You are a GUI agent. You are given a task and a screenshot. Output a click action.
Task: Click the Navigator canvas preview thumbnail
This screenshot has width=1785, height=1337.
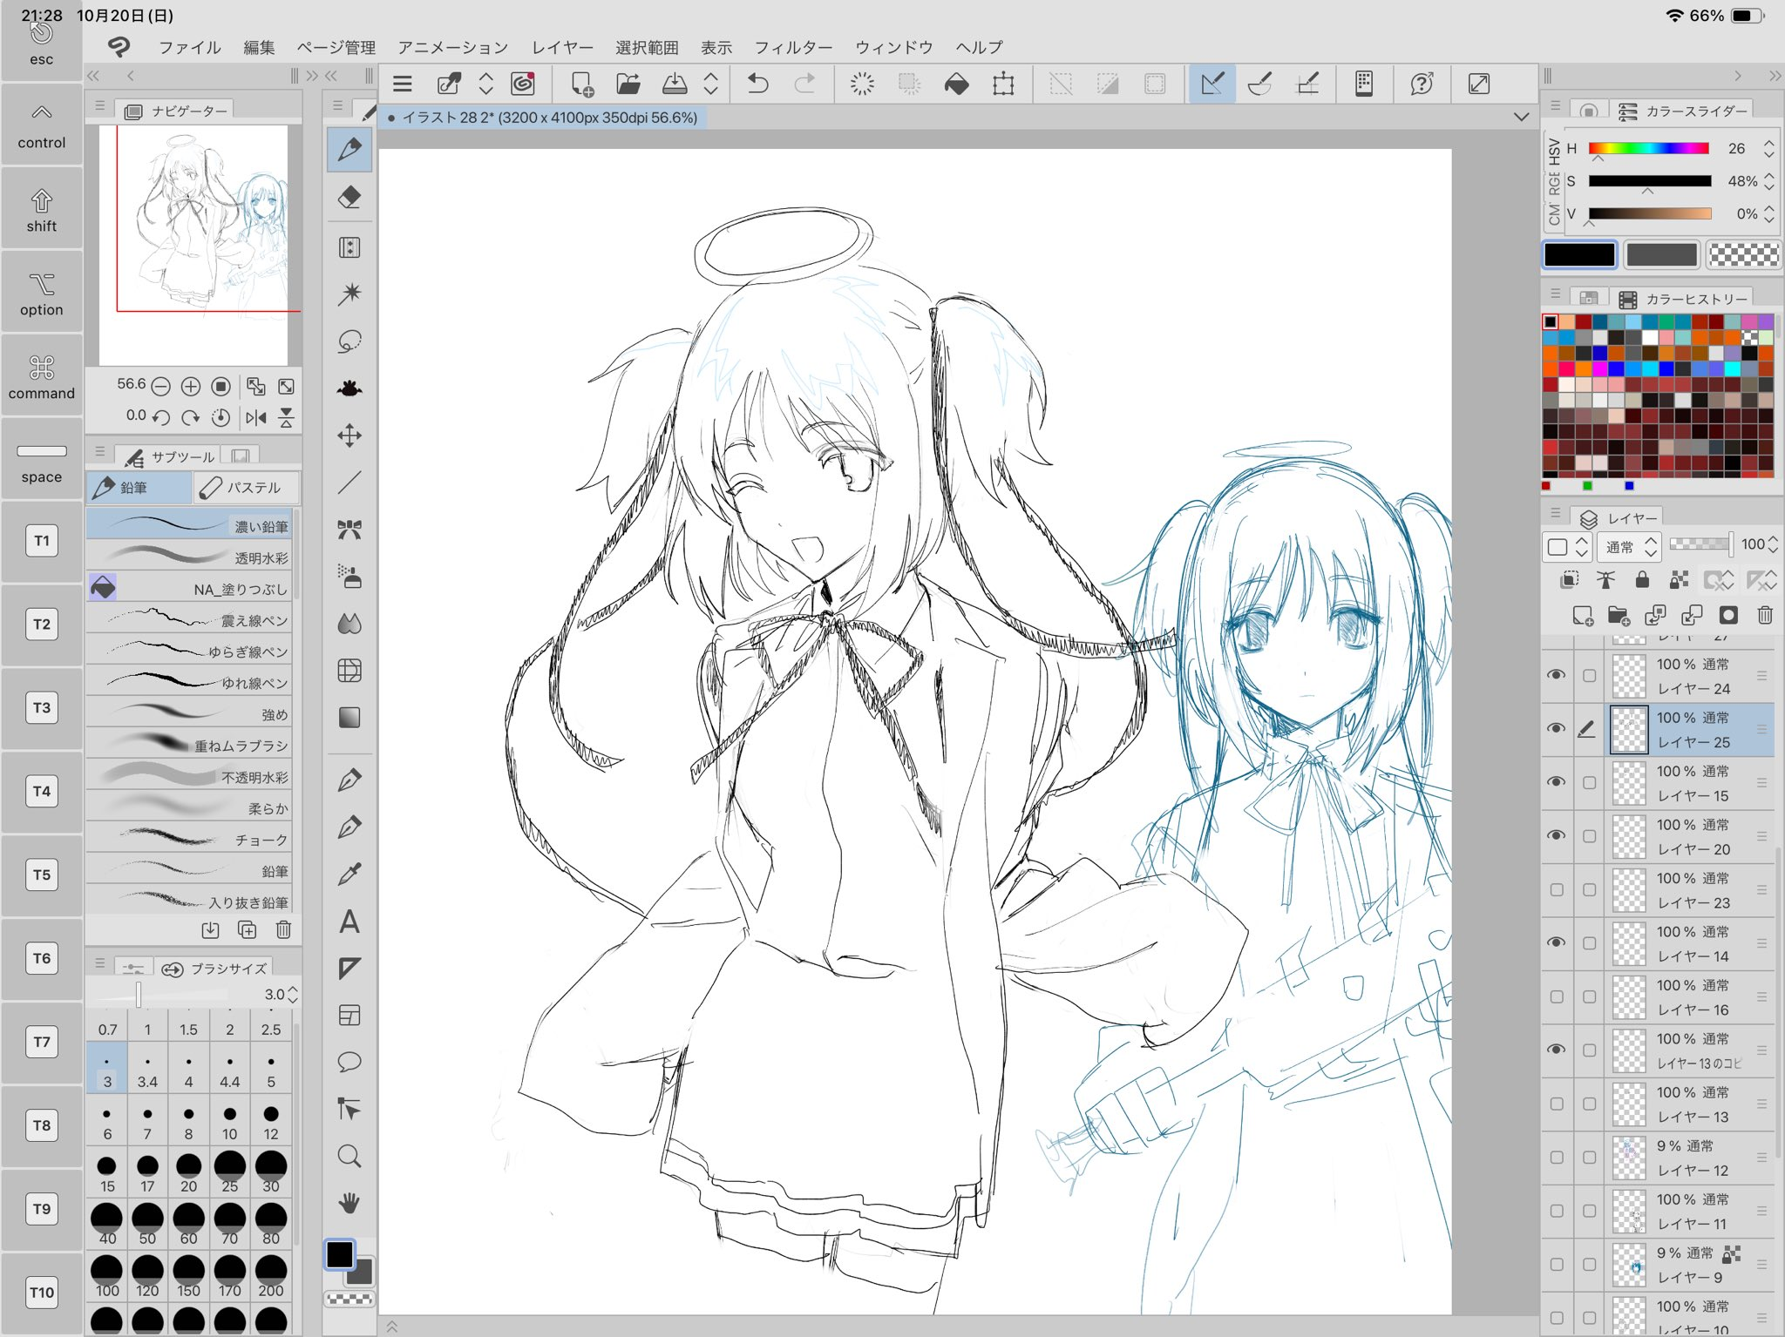pos(193,245)
